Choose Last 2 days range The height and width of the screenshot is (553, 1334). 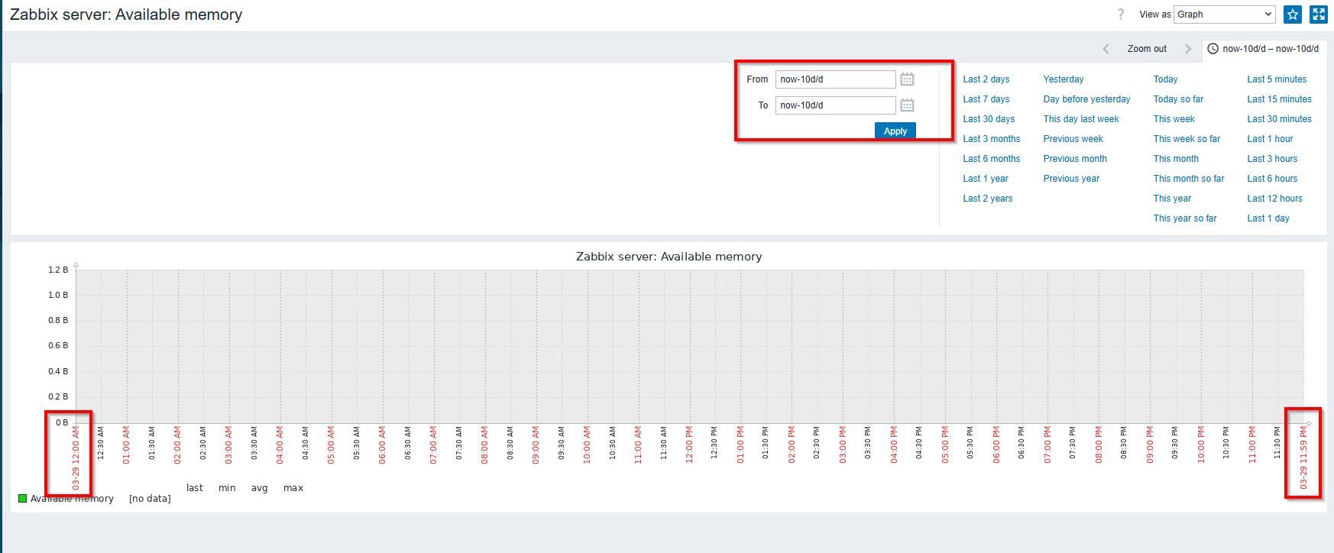click(x=986, y=79)
